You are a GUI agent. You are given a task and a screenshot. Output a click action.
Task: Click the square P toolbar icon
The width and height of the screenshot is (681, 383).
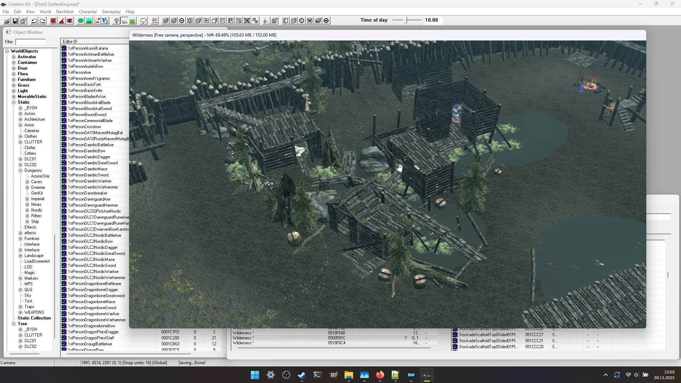click(x=231, y=21)
